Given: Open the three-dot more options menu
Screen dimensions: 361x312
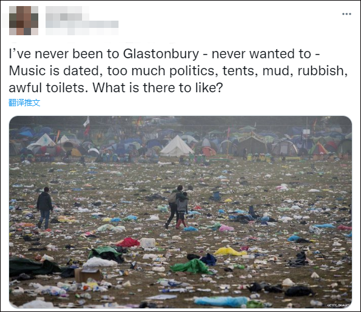Looking at the screenshot, I should (346, 14).
